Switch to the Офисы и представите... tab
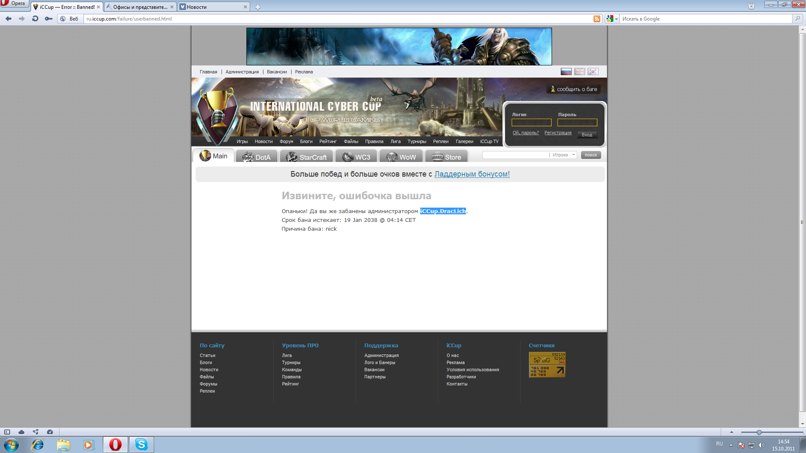The image size is (806, 453). pyautogui.click(x=140, y=7)
